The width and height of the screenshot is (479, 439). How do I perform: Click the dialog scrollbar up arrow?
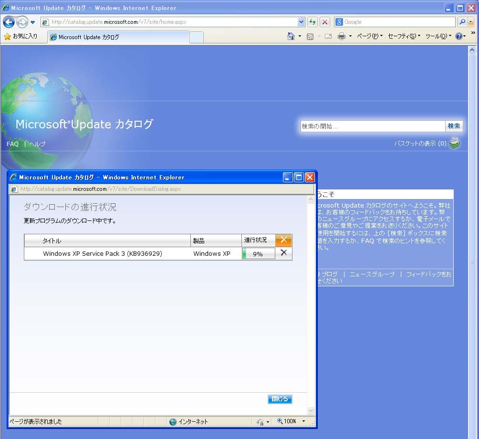(x=311, y=199)
